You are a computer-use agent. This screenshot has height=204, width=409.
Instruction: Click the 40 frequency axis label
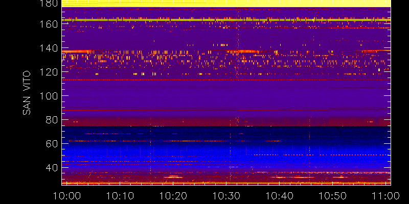click(x=52, y=167)
